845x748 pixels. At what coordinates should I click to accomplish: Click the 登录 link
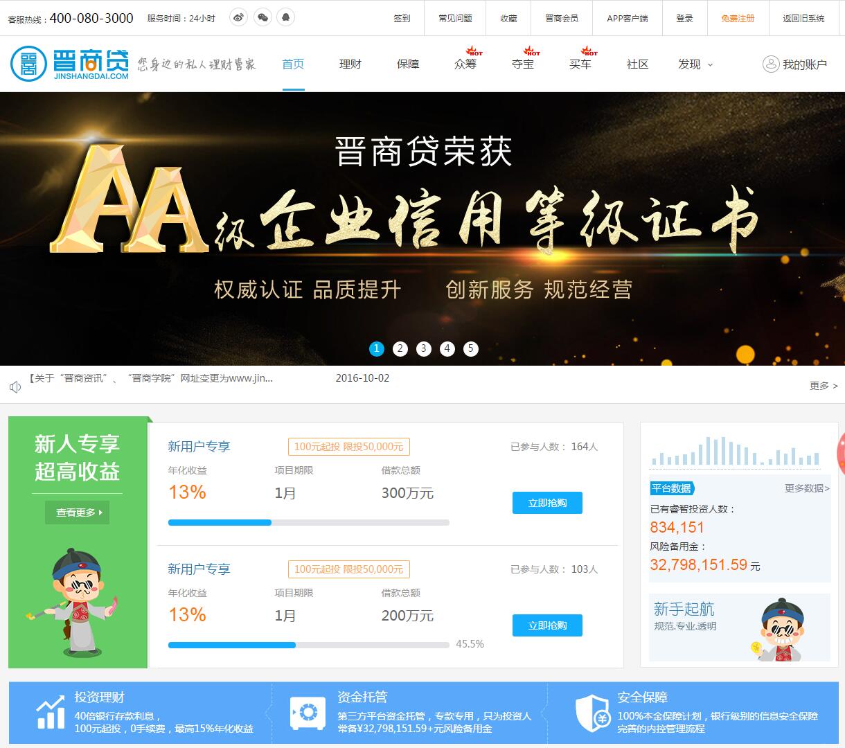(x=684, y=19)
